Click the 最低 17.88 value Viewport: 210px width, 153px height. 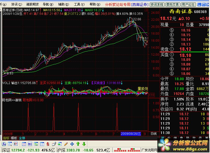point(179,89)
